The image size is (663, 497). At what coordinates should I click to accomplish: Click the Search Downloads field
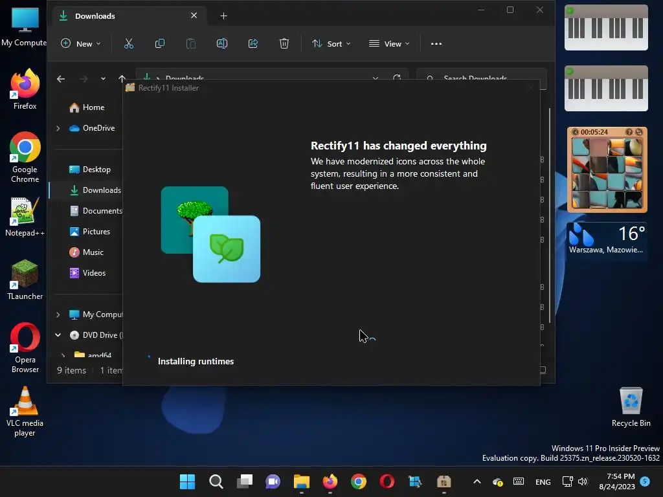481,78
